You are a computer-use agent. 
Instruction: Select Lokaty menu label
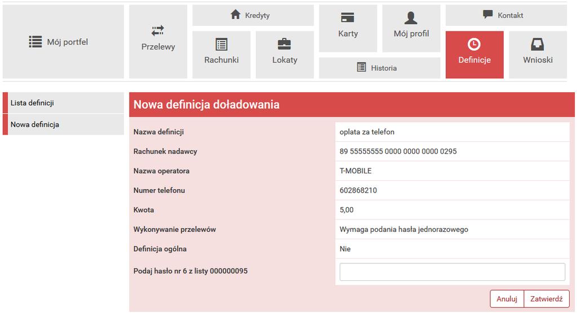(285, 60)
